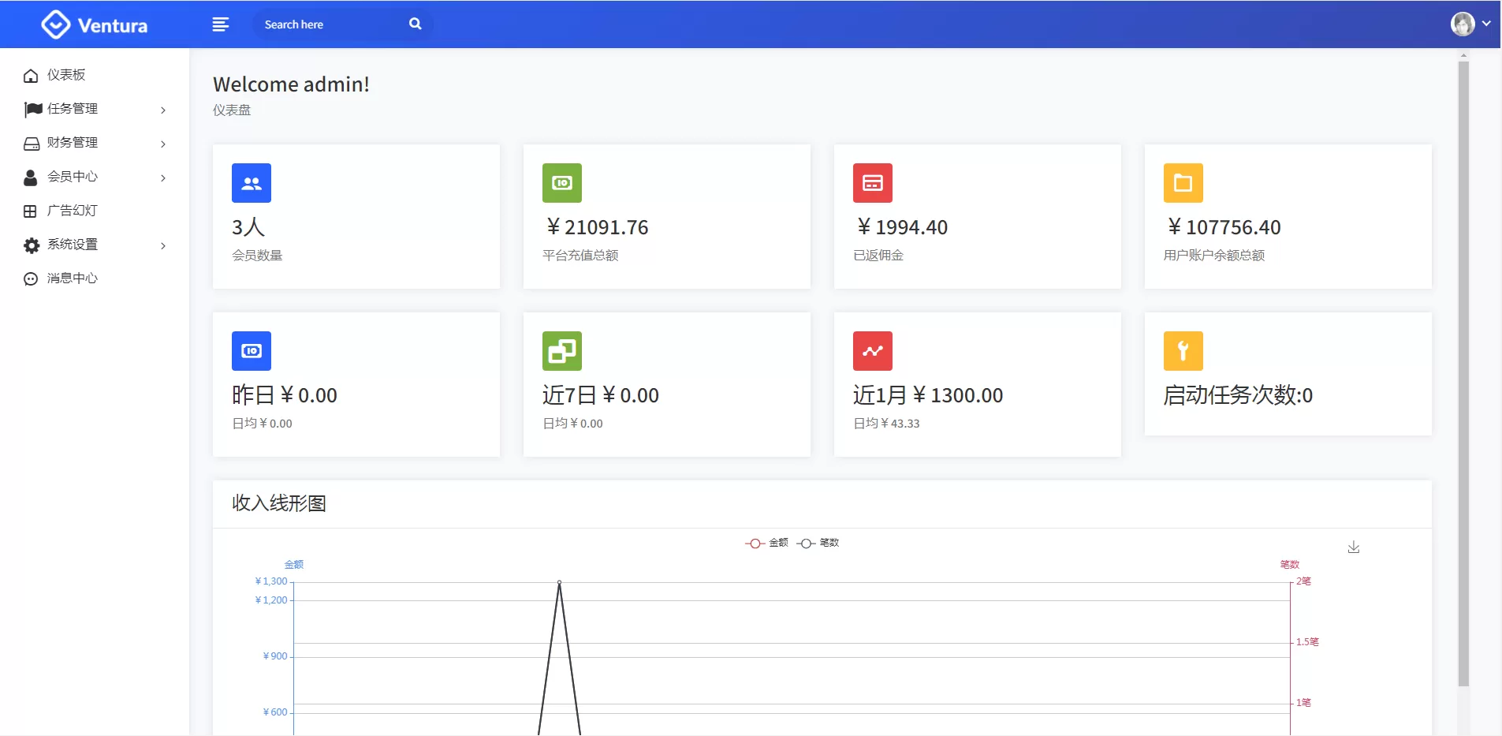Download the income line chart image
Image resolution: width=1502 pixels, height=736 pixels.
(x=1354, y=547)
